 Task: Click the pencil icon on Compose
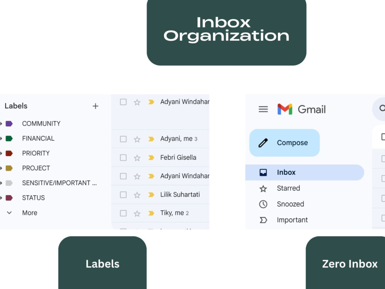click(263, 143)
